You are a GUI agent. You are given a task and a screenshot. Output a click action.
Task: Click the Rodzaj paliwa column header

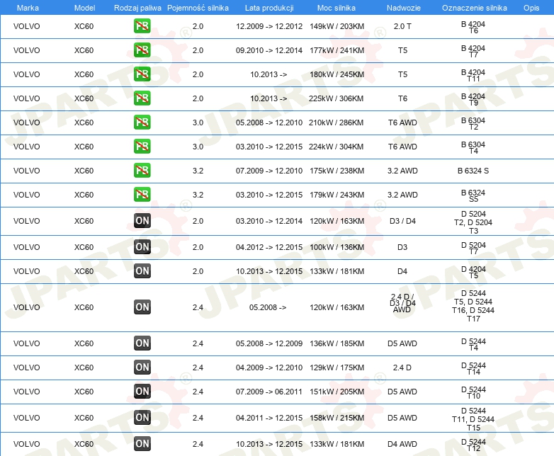(x=137, y=8)
